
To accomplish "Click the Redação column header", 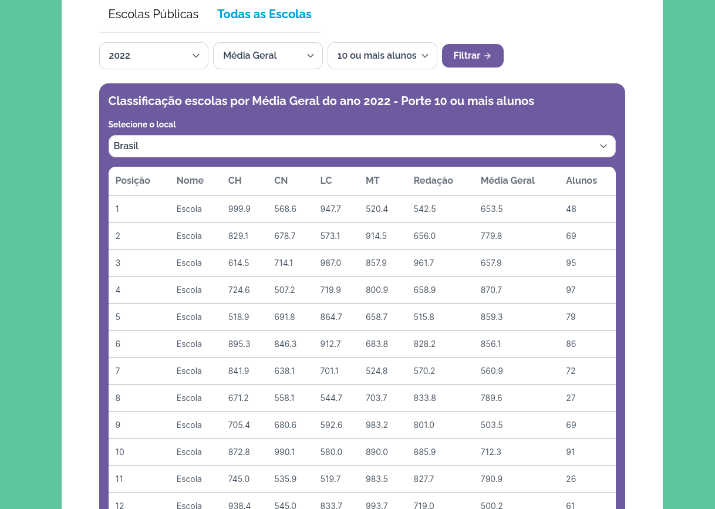I will point(433,181).
